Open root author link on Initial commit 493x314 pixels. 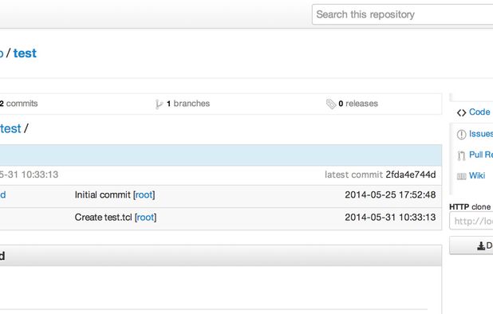coord(144,195)
